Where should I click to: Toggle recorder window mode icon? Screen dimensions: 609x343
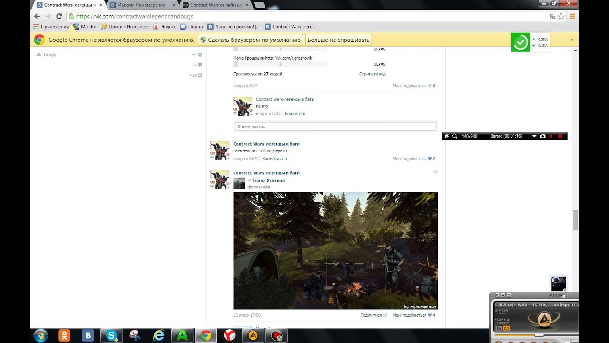pos(447,136)
